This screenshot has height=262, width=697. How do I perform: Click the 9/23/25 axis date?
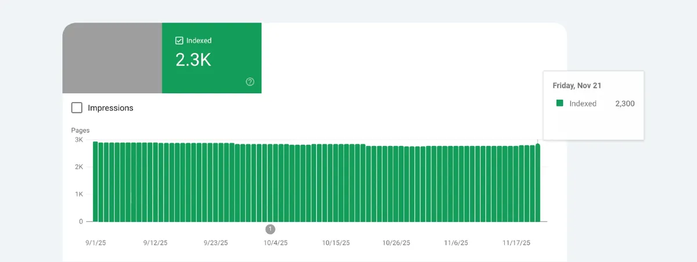[x=216, y=243]
